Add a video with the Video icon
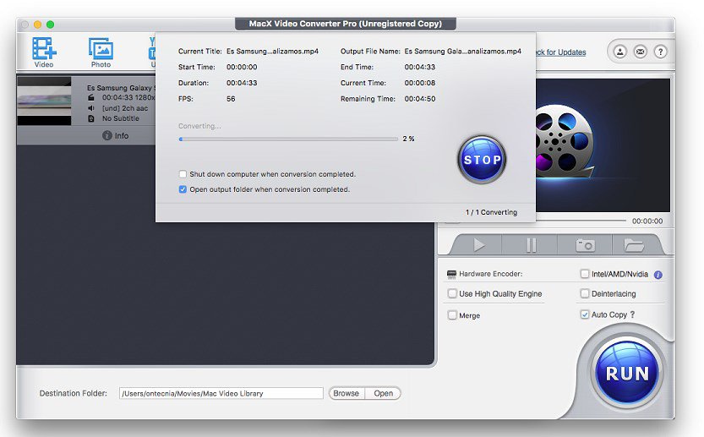The height and width of the screenshot is (437, 704). point(44,52)
